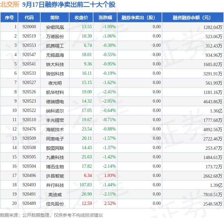Viewport: 224px width, 218px height.
Task: Select the stock name 海能技术
Action: pyautogui.click(x=55, y=130)
